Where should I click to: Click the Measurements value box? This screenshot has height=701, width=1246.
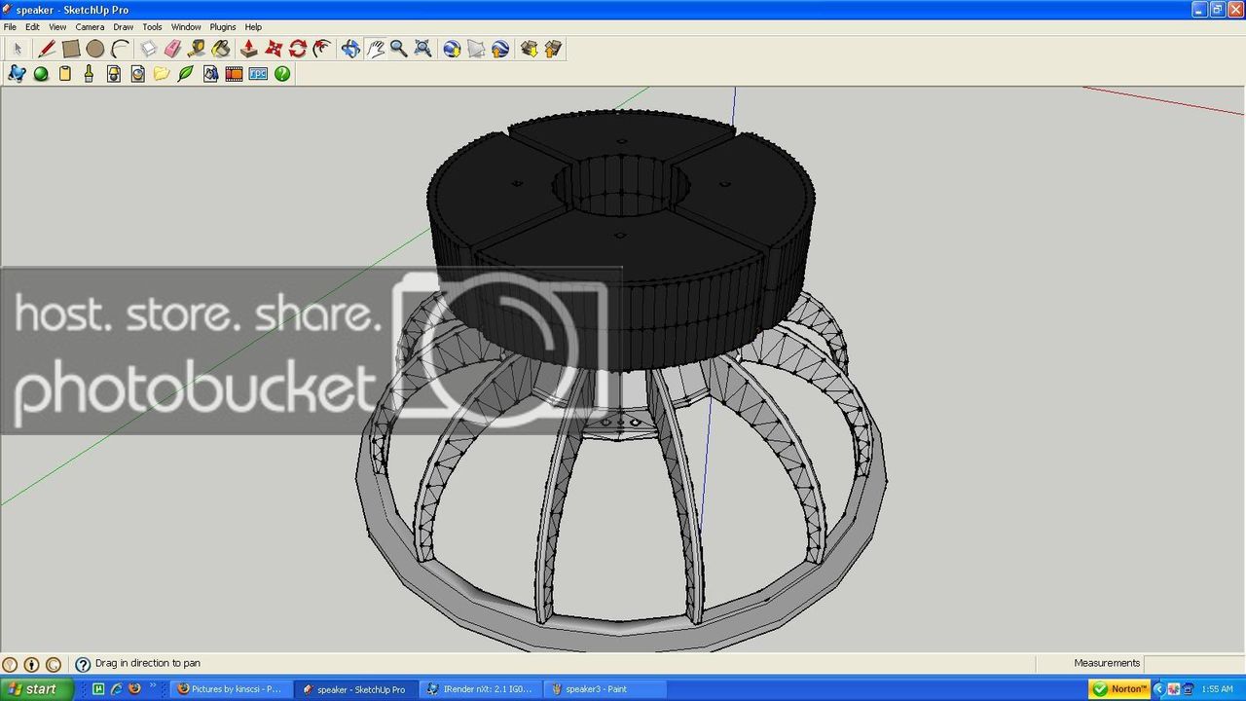click(x=1194, y=663)
